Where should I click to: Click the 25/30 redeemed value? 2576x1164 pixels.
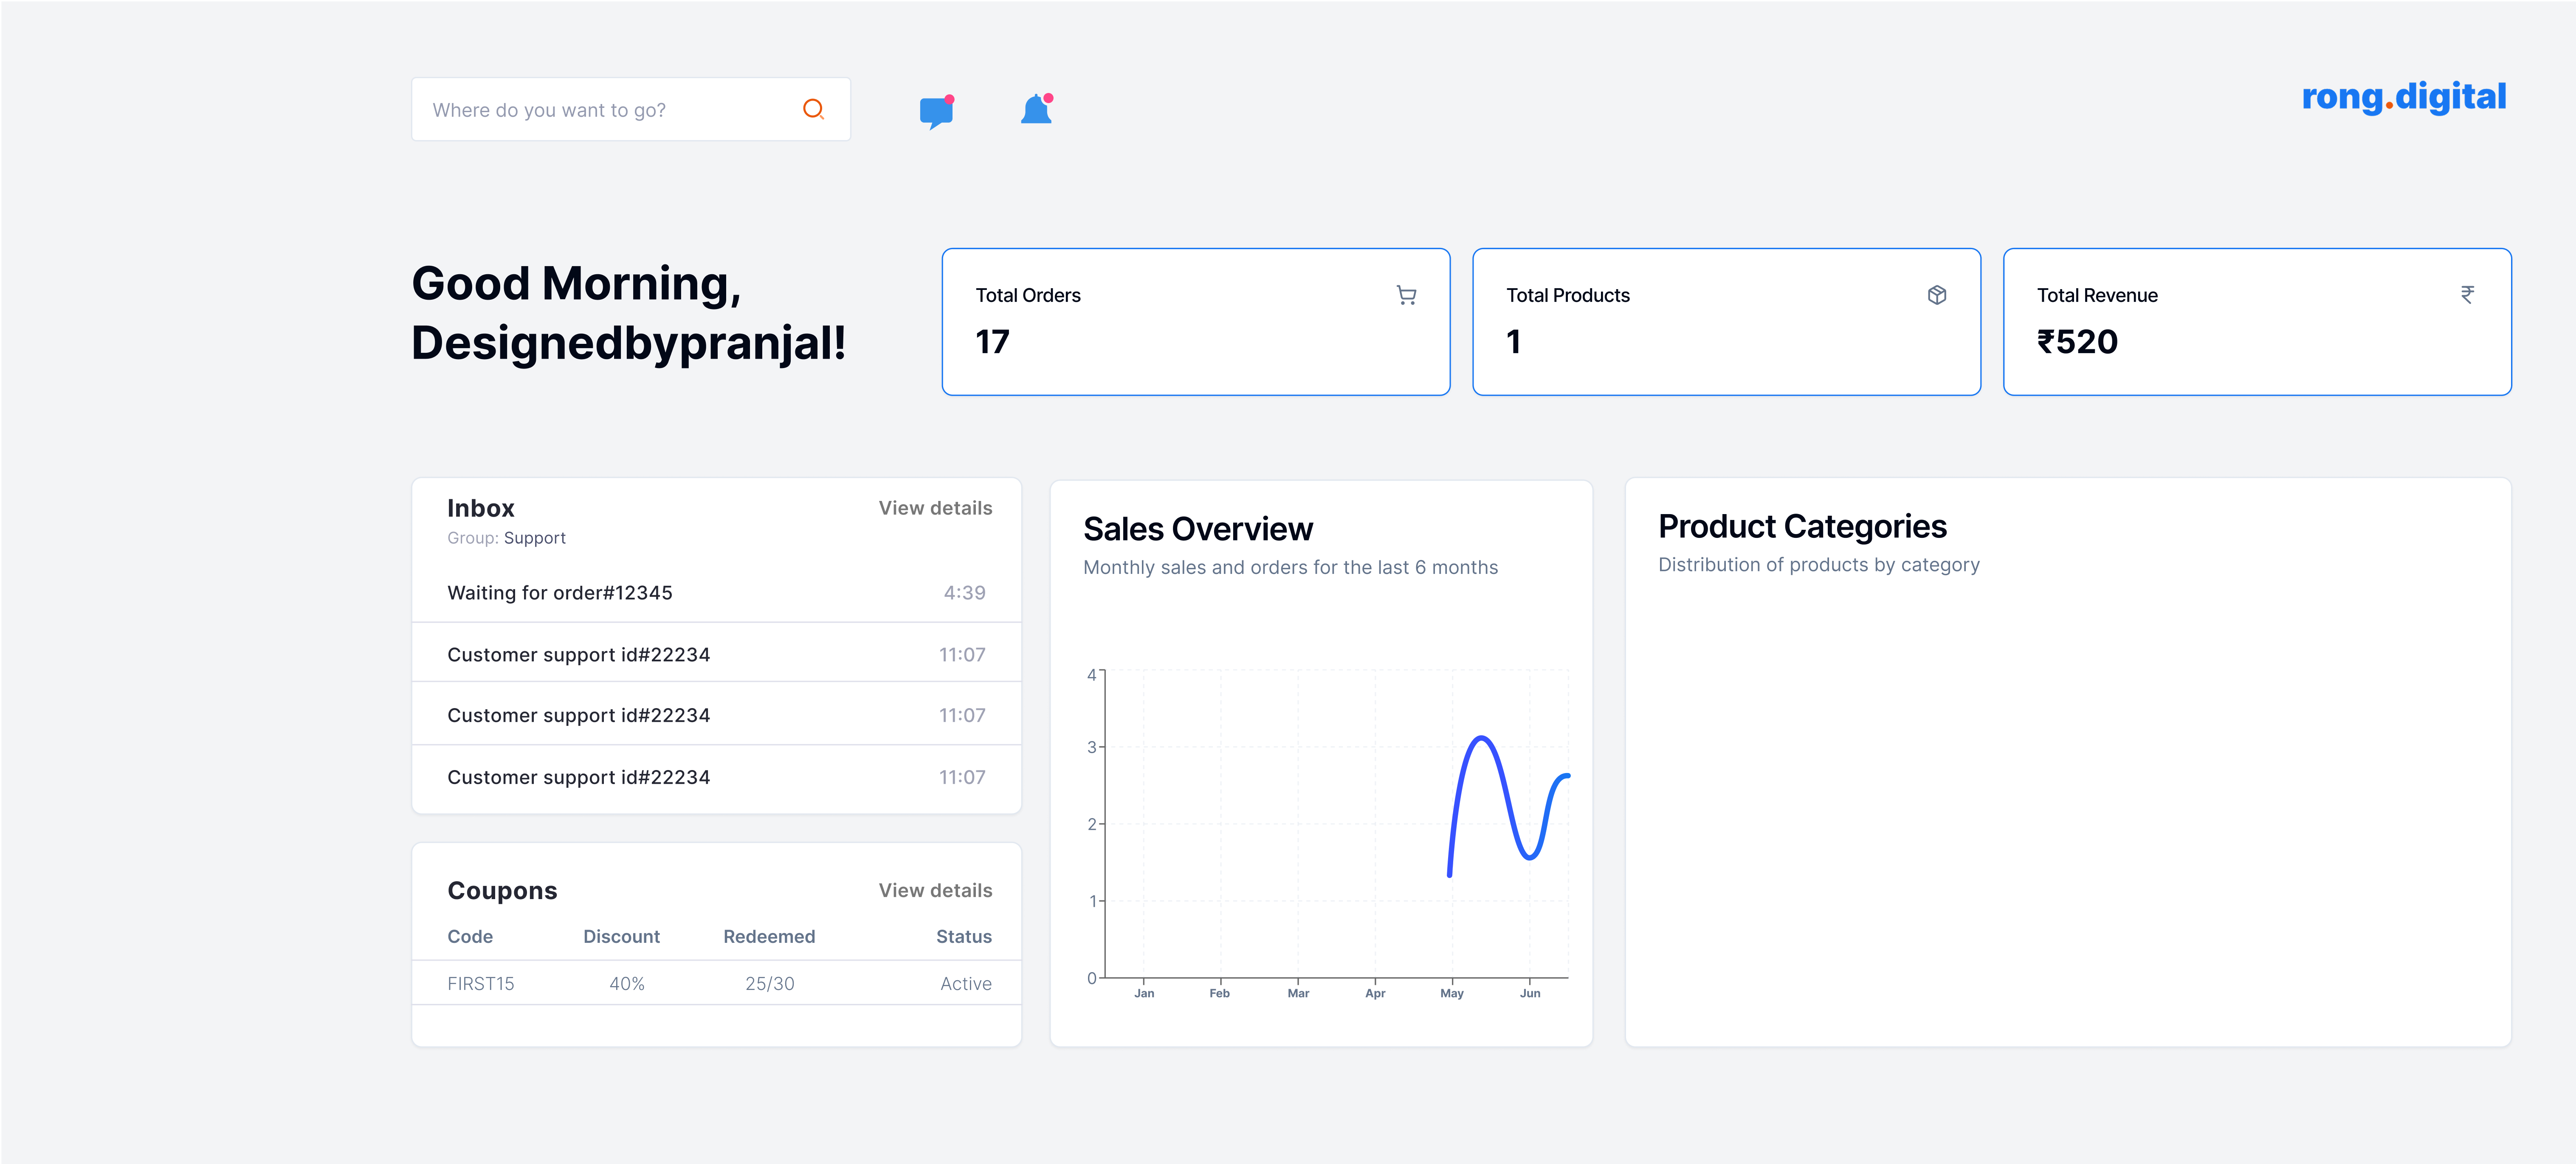click(769, 983)
